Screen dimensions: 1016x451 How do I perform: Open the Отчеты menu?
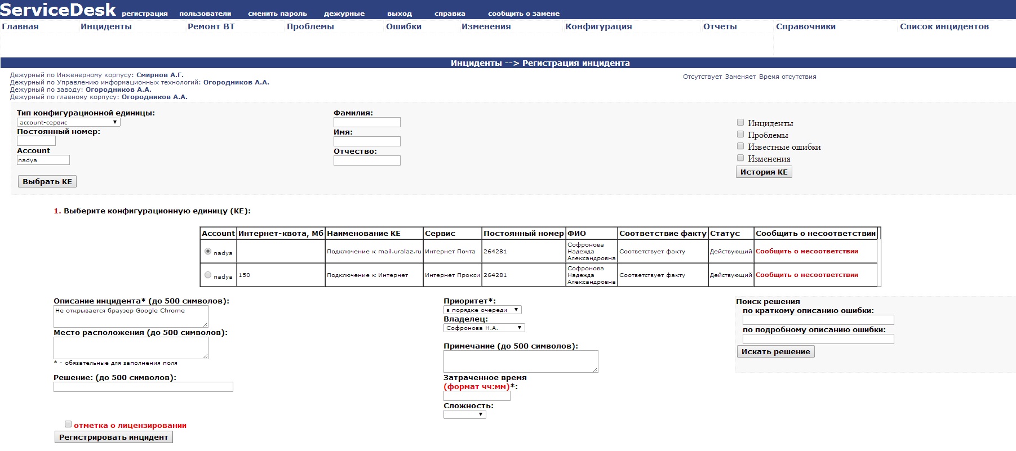[720, 26]
